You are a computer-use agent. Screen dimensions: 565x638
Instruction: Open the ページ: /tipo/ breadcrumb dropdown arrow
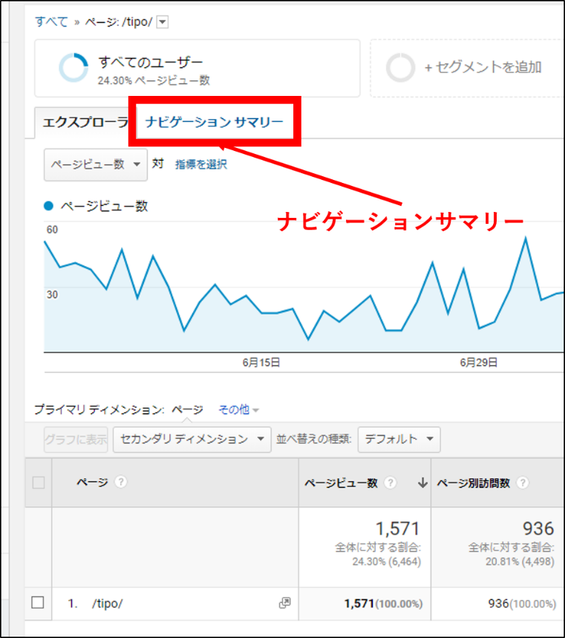[163, 22]
